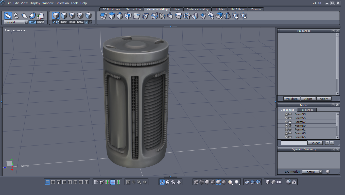
Task: Click the LOOP selection button
Action: [x=64, y=22]
